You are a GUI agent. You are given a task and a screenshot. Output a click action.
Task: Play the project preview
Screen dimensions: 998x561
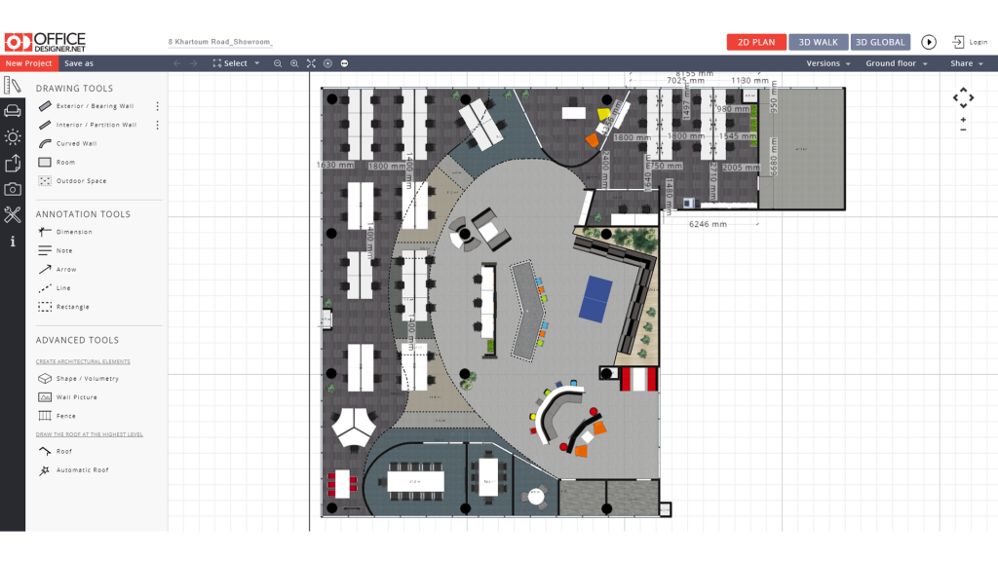coord(929,42)
